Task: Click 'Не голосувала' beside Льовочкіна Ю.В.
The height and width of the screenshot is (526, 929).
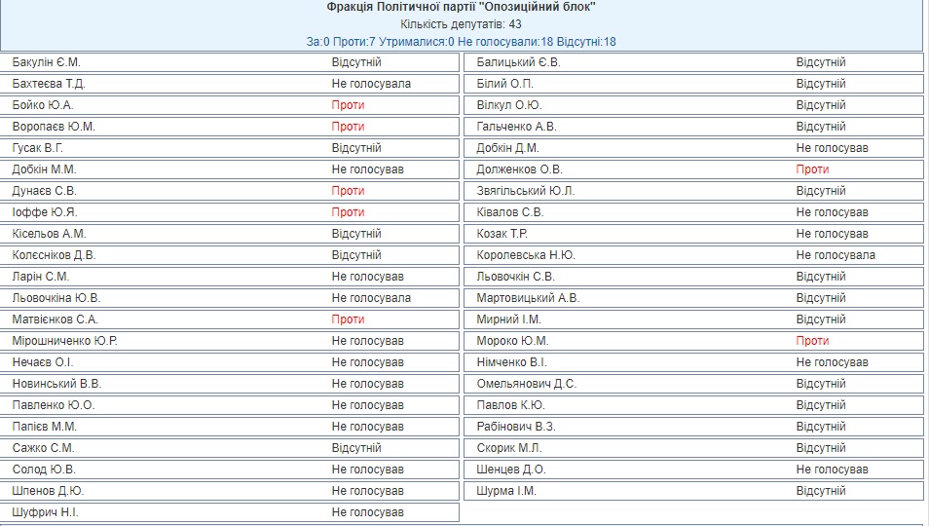Action: pyautogui.click(x=371, y=298)
